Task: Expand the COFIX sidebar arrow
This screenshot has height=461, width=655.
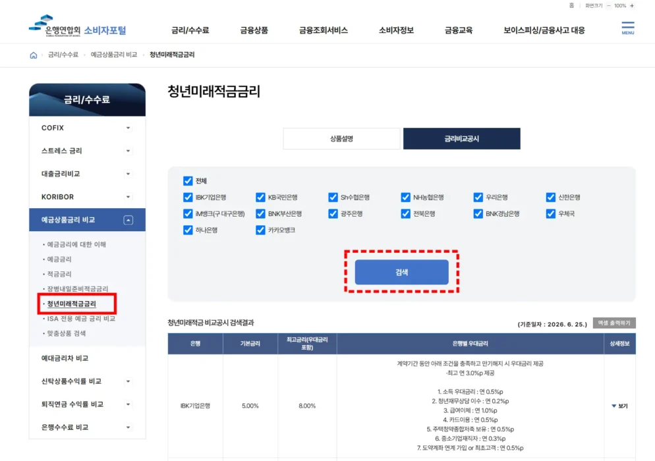Action: tap(128, 128)
